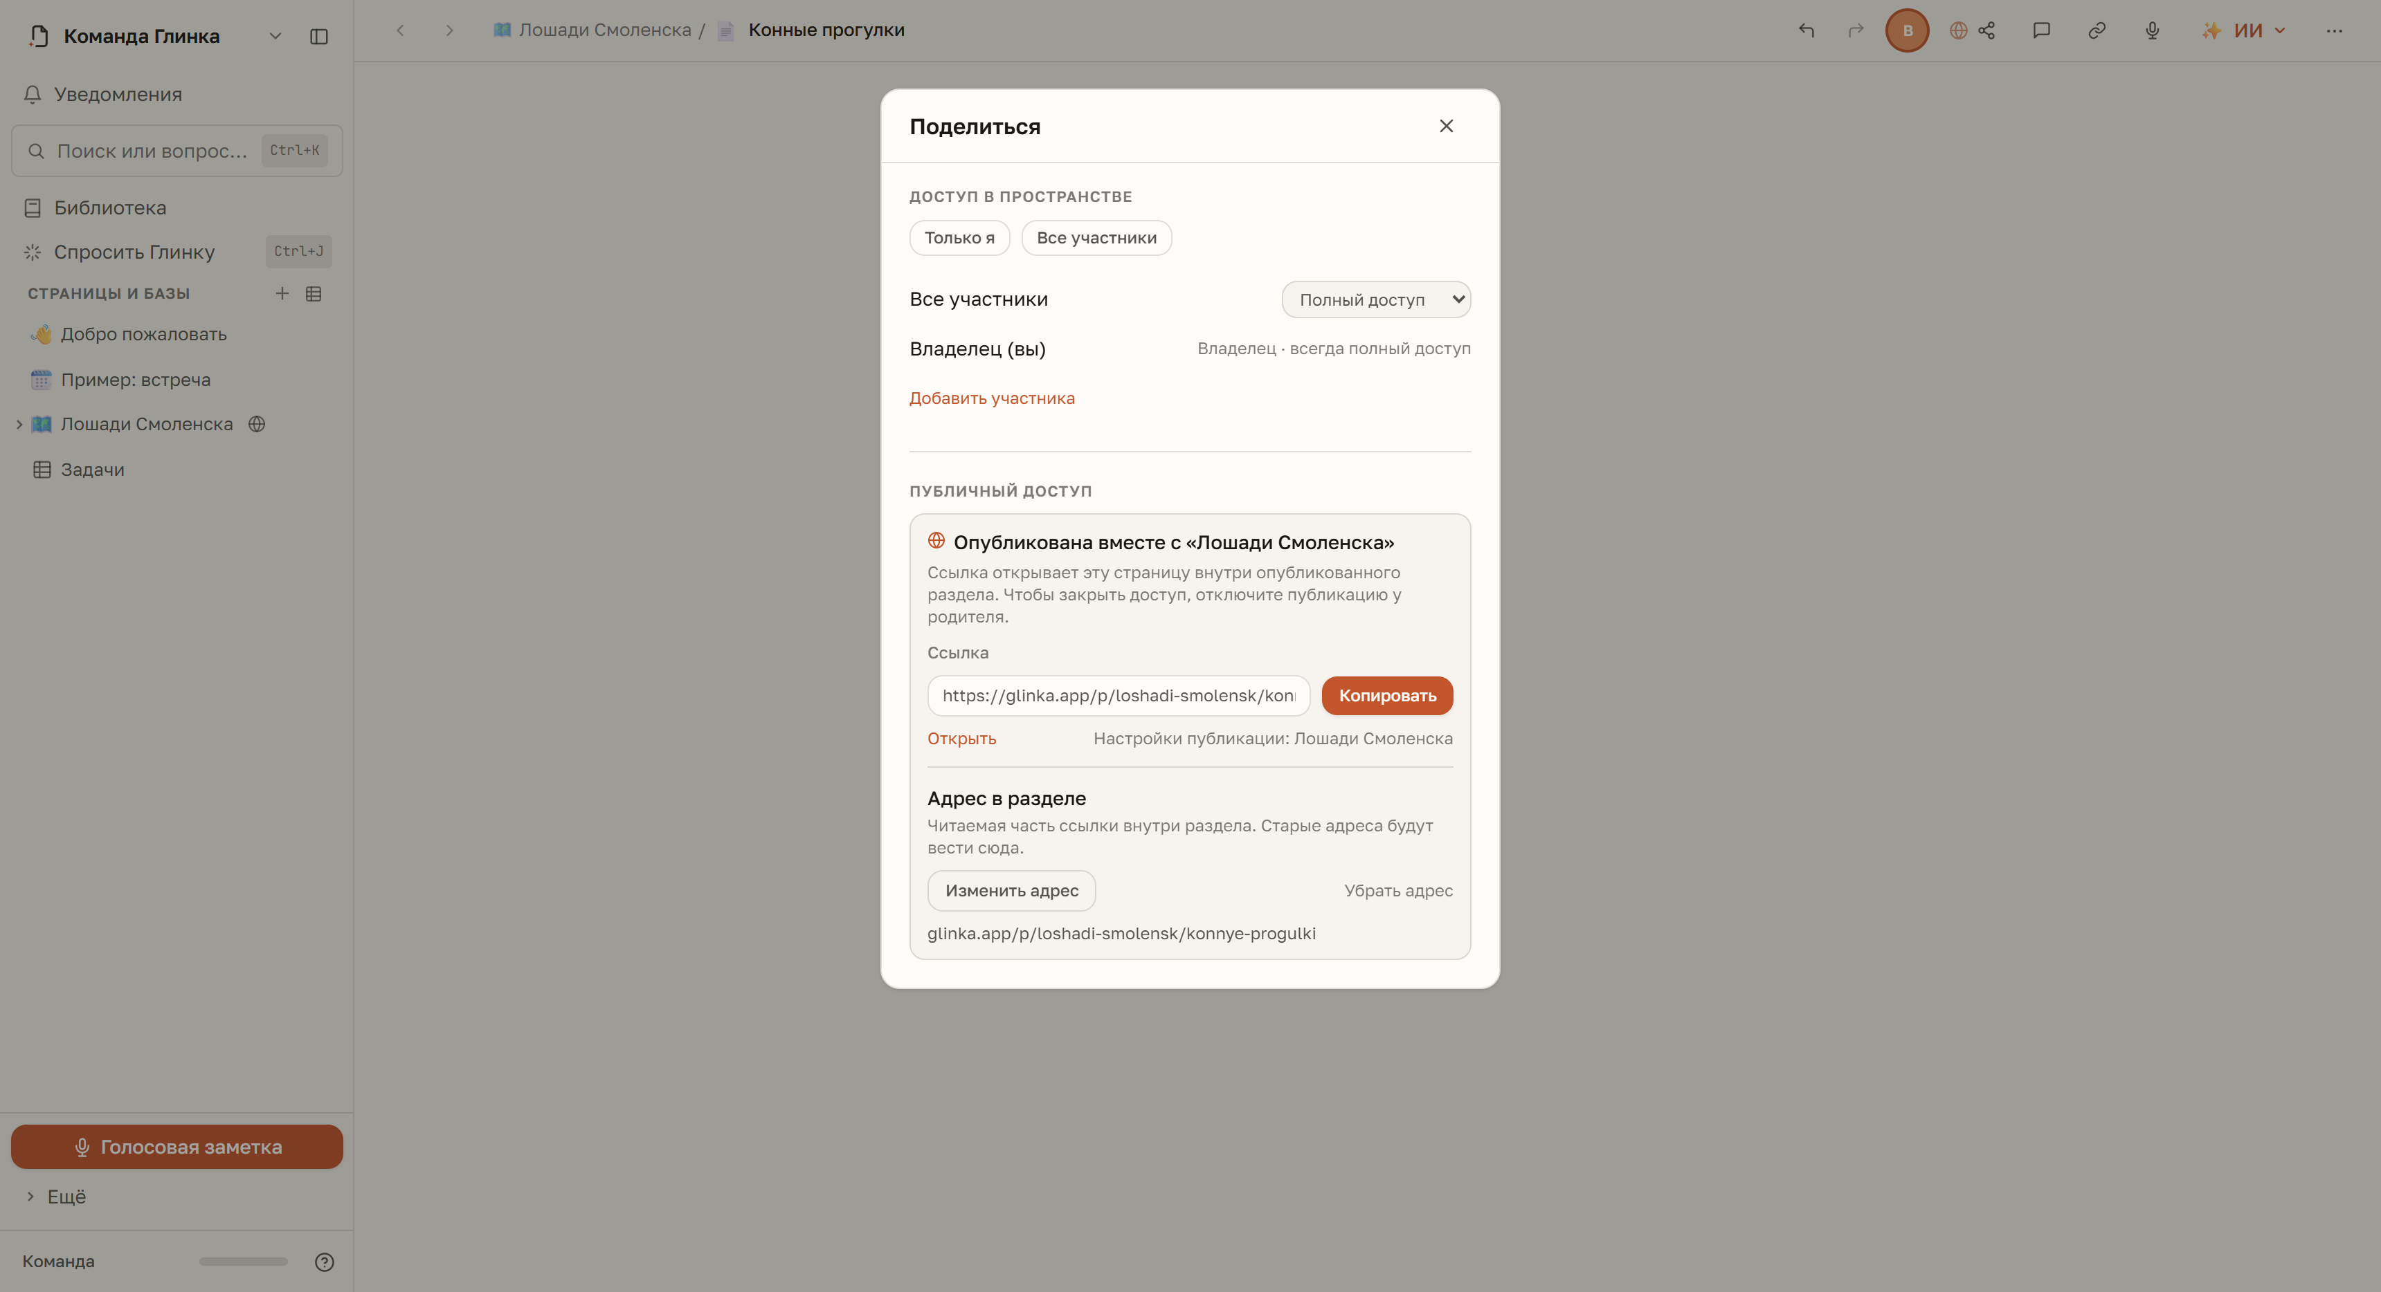Click the undo arrow icon

pos(1806,30)
